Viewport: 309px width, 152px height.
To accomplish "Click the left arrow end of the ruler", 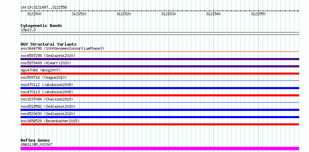I will (22, 11).
